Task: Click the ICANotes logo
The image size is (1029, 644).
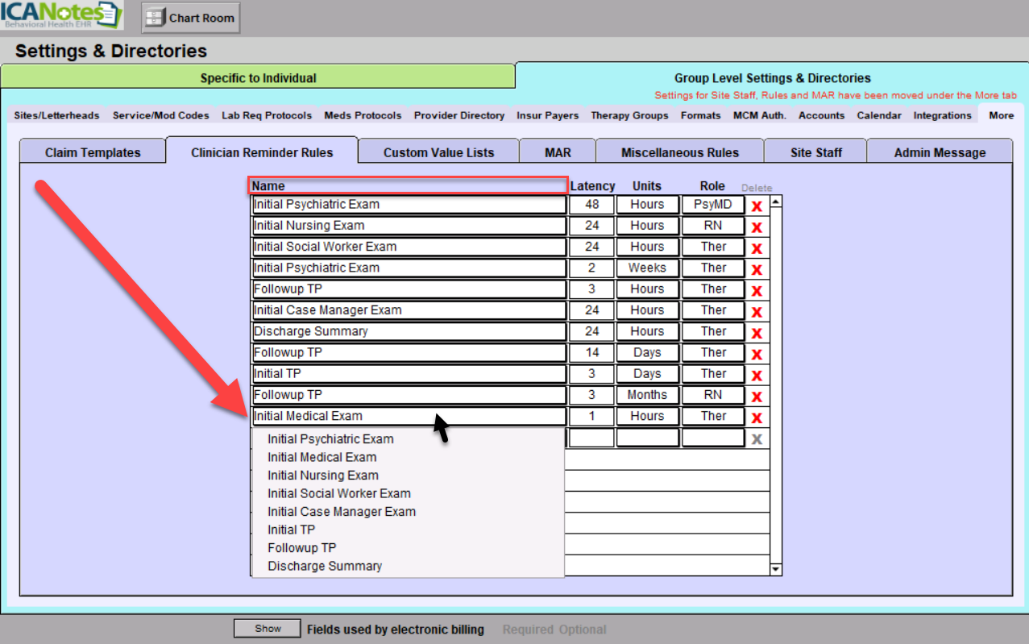Action: (x=61, y=15)
